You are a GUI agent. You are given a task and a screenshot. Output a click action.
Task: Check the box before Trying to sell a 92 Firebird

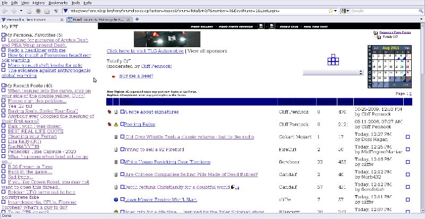122,149
